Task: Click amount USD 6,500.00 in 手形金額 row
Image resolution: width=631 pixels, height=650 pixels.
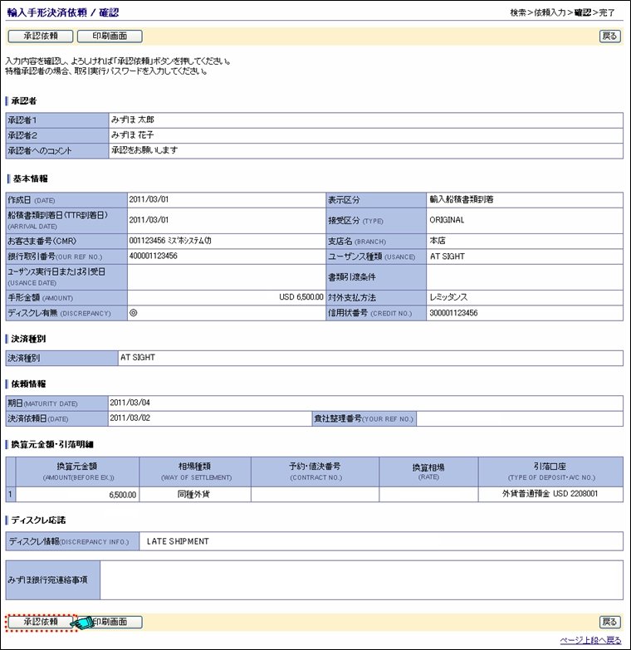Action: [301, 297]
